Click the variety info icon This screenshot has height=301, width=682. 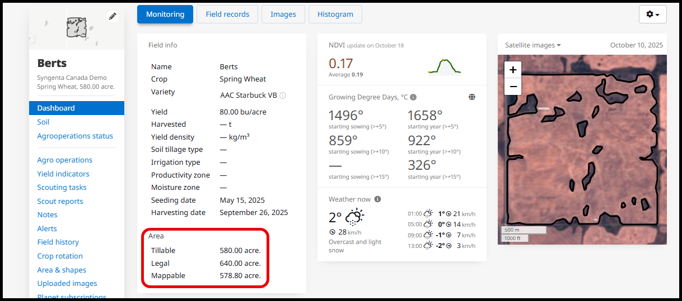coord(283,95)
